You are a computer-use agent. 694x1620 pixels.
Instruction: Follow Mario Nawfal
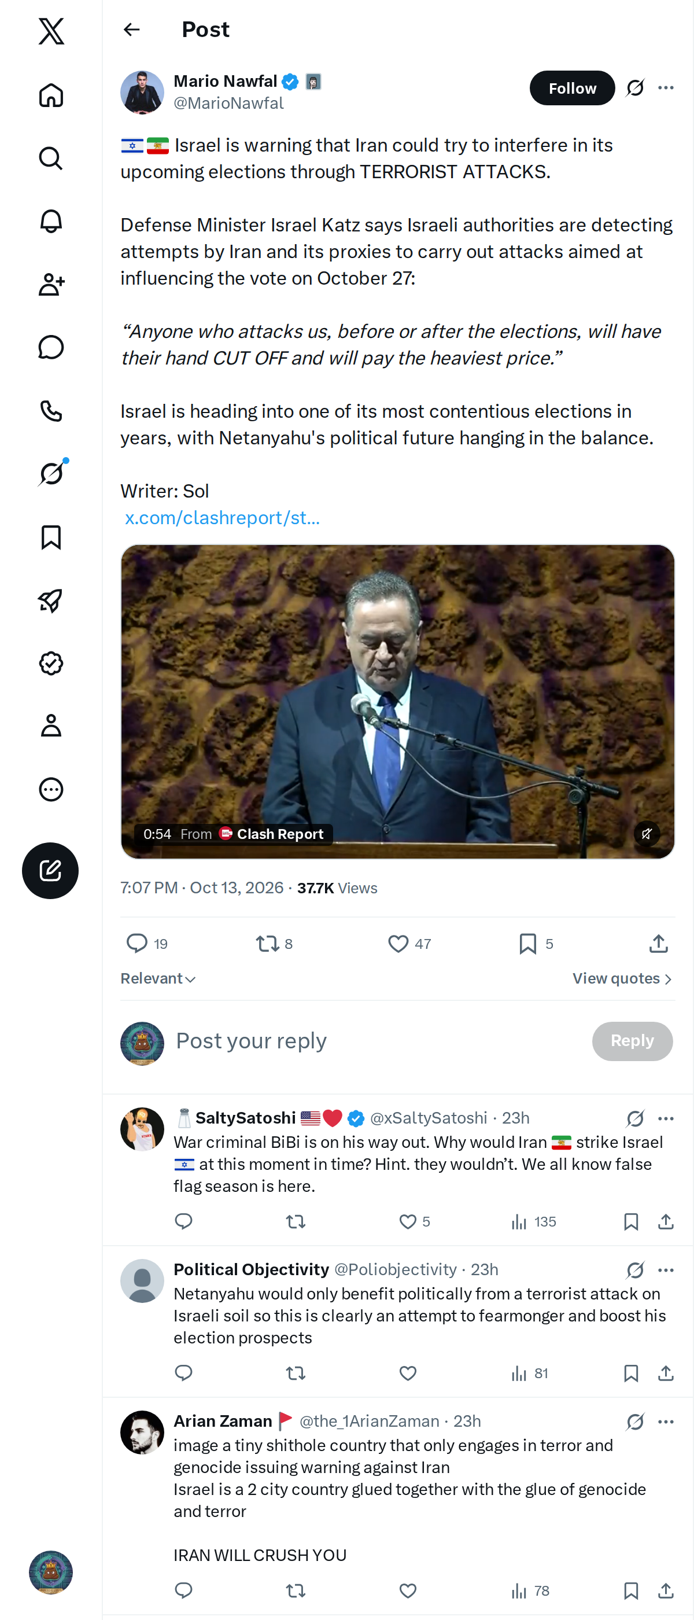[x=572, y=88]
